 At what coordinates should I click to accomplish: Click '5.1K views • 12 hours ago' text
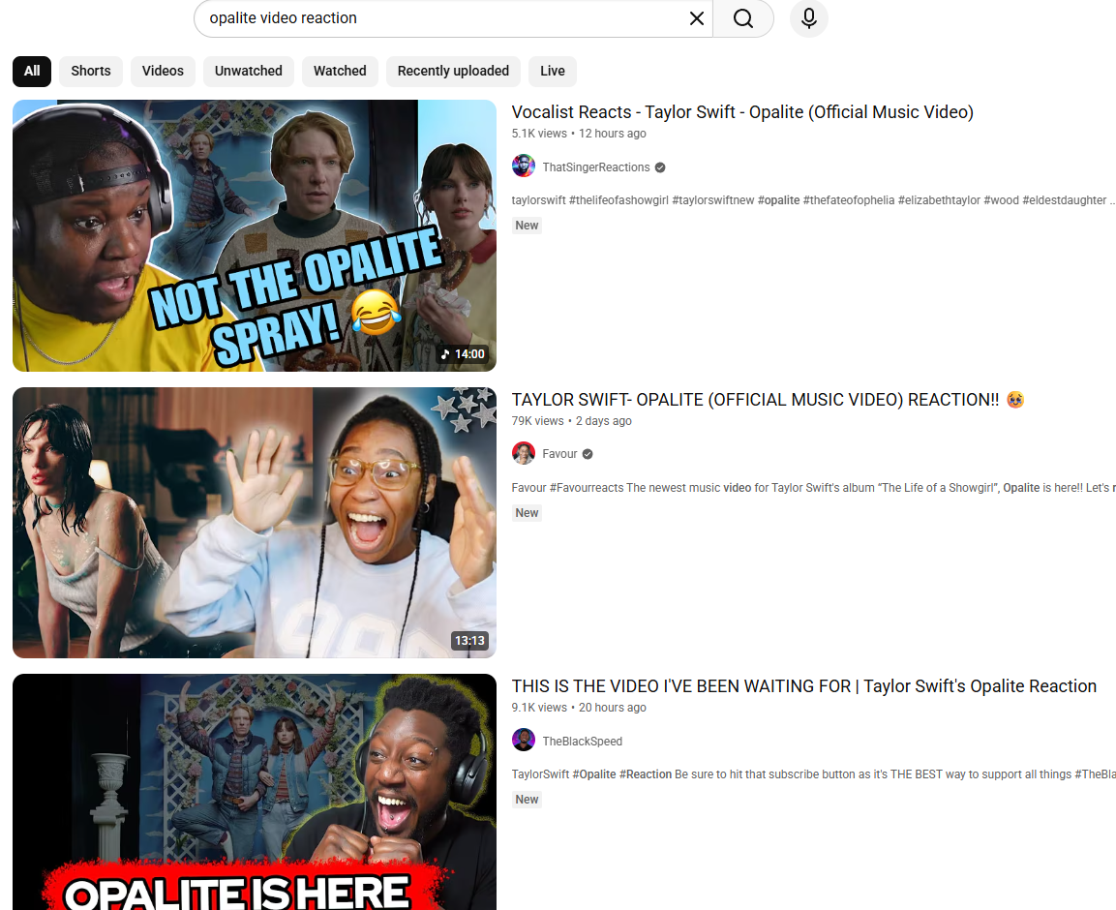[x=579, y=134]
